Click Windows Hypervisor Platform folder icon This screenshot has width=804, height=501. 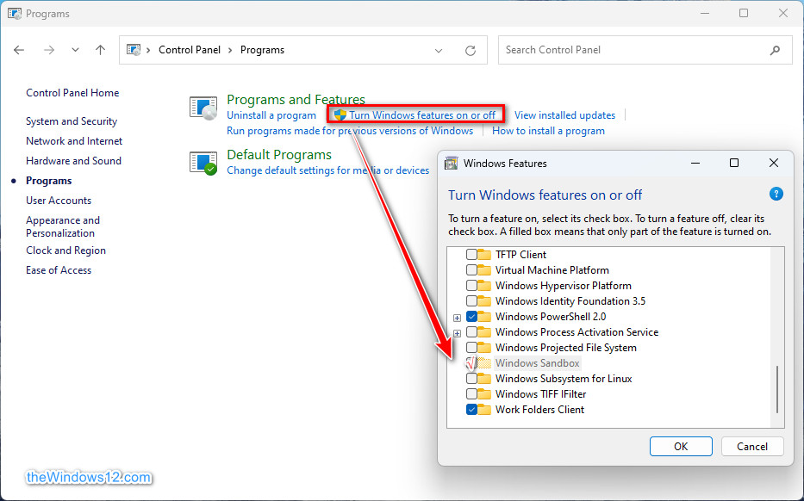[x=484, y=285]
